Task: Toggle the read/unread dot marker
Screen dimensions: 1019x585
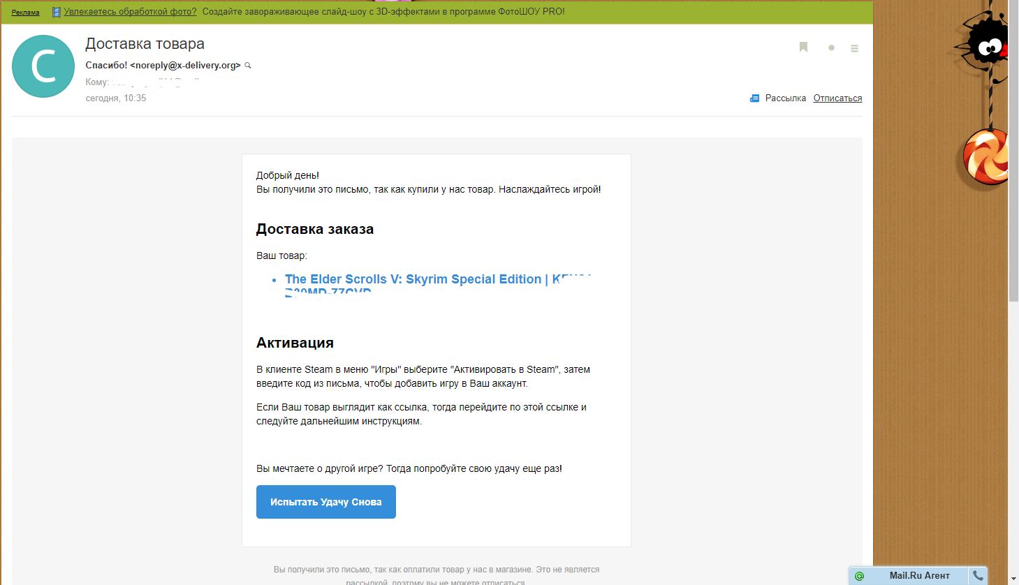Action: (831, 48)
